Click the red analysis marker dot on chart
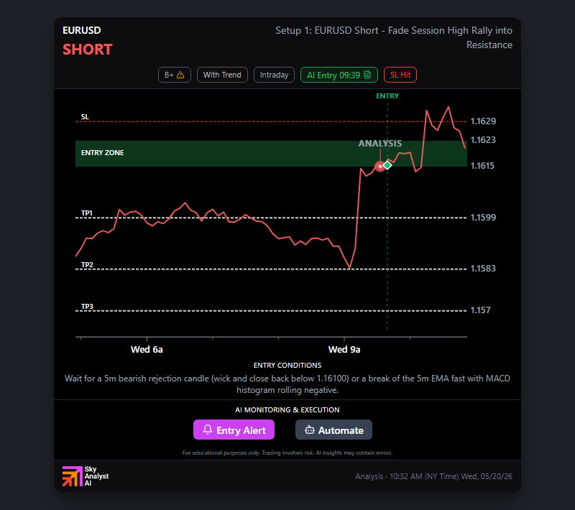This screenshot has height=510, width=575. (x=380, y=167)
